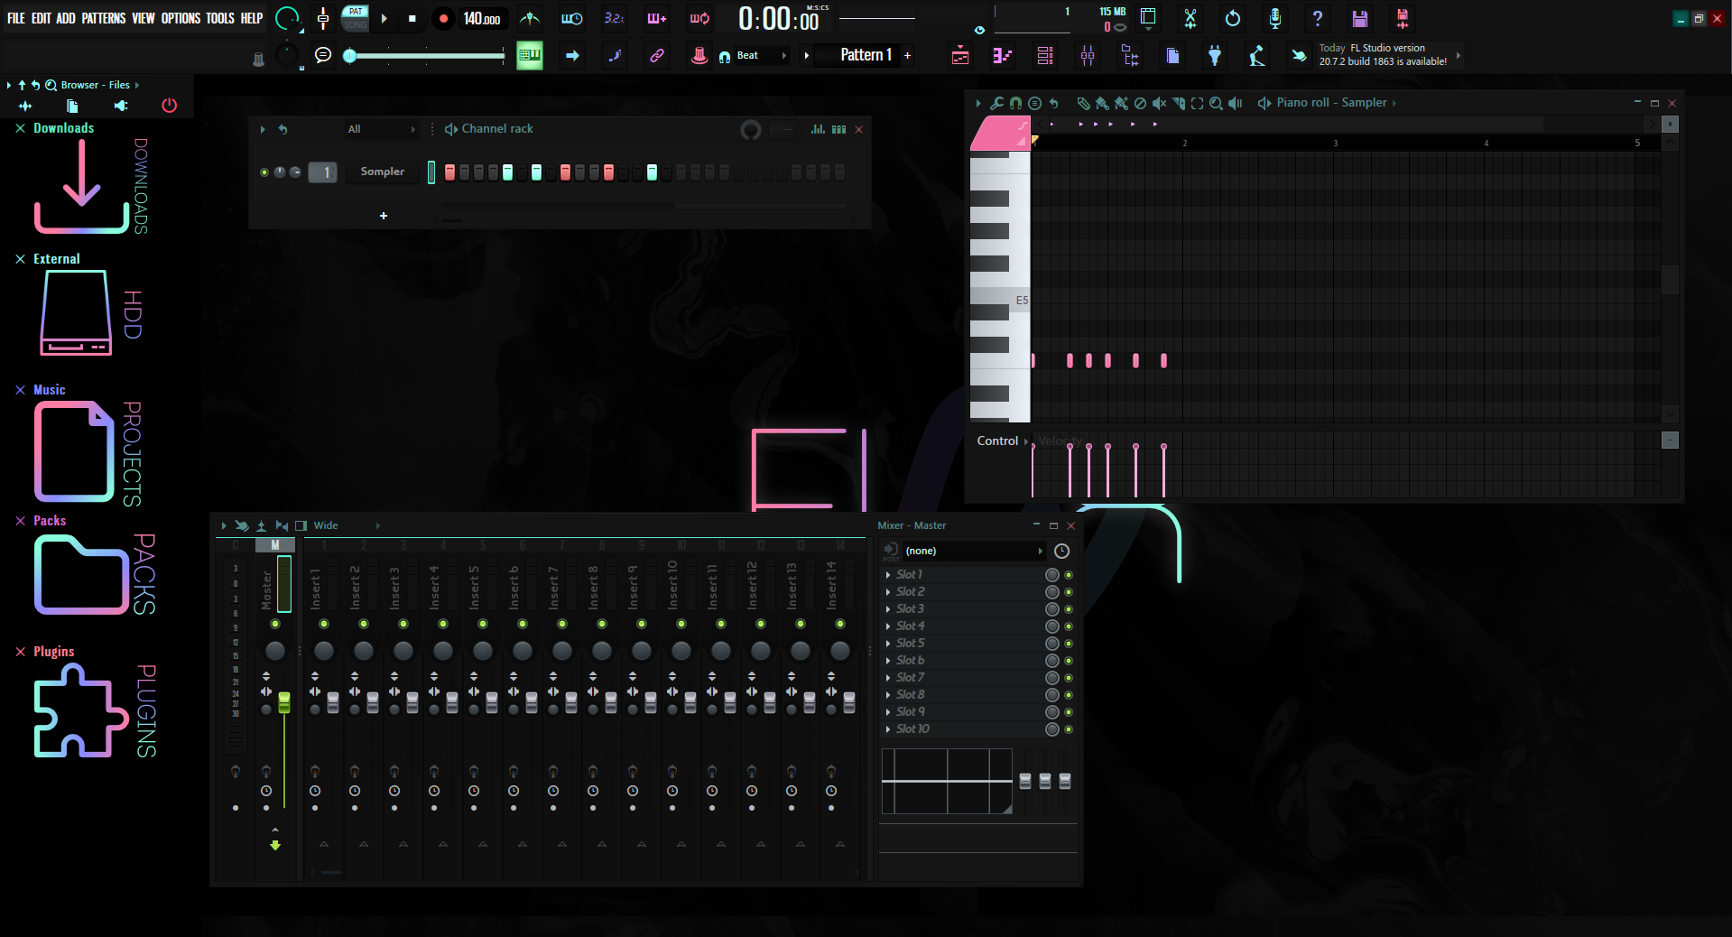The width and height of the screenshot is (1732, 937).
Task: Open the Channel rack from top toolbar
Action: coord(1045,56)
